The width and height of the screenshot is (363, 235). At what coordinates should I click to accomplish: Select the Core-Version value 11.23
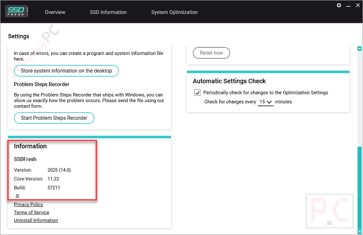click(53, 179)
